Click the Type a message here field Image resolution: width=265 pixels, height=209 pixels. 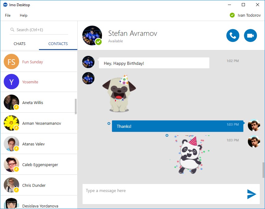pyautogui.click(x=155, y=191)
